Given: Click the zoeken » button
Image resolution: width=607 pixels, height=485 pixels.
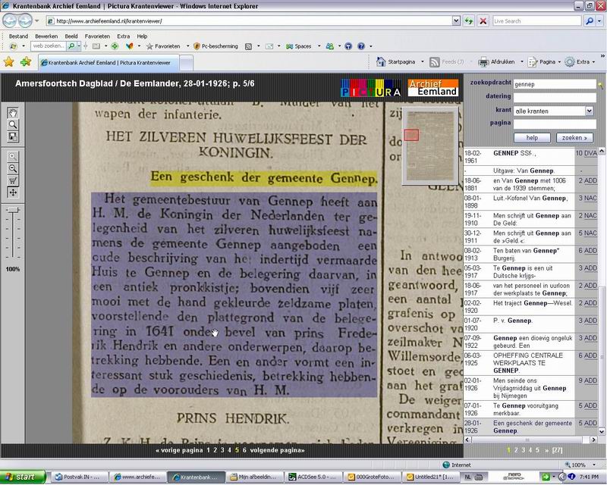Looking at the screenshot, I should 574,138.
